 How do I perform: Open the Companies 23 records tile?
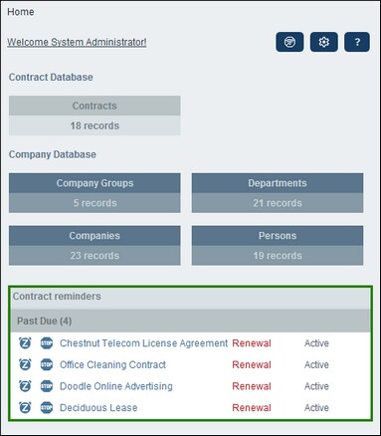tap(95, 246)
